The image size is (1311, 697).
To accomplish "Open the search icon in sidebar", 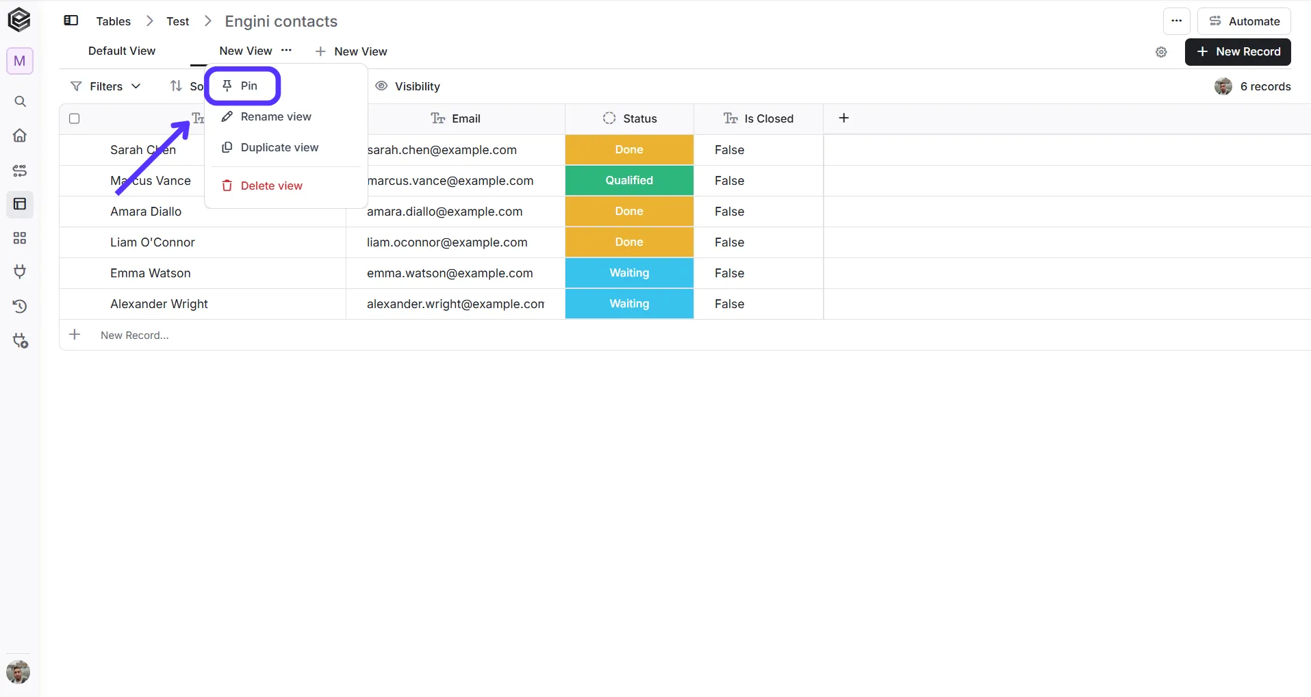I will 20,101.
